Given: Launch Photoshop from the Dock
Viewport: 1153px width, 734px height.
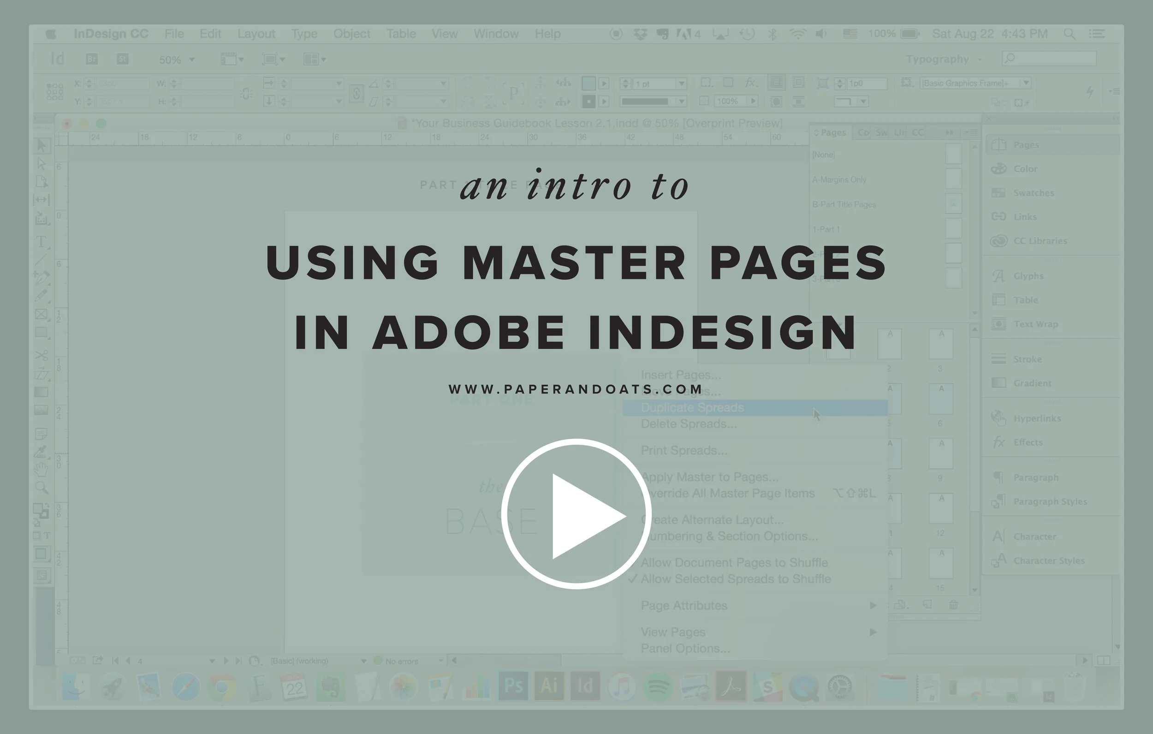Looking at the screenshot, I should tap(513, 686).
